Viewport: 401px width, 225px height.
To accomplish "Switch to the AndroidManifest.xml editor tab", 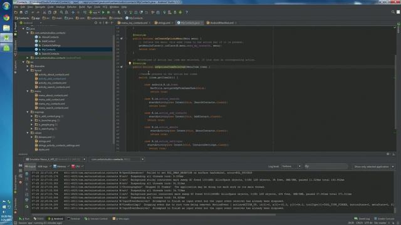I will tap(221, 22).
